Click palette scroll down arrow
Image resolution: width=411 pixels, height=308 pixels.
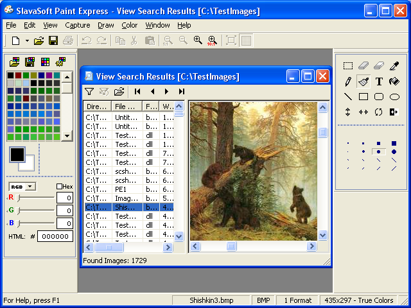(67, 135)
